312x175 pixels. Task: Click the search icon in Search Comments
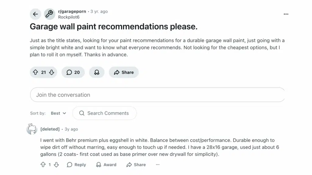tap(81, 113)
